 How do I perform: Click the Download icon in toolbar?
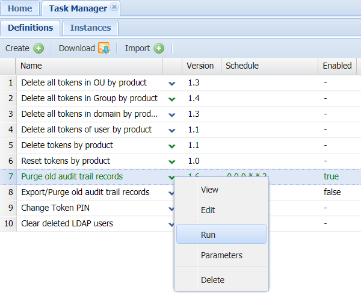click(x=104, y=49)
